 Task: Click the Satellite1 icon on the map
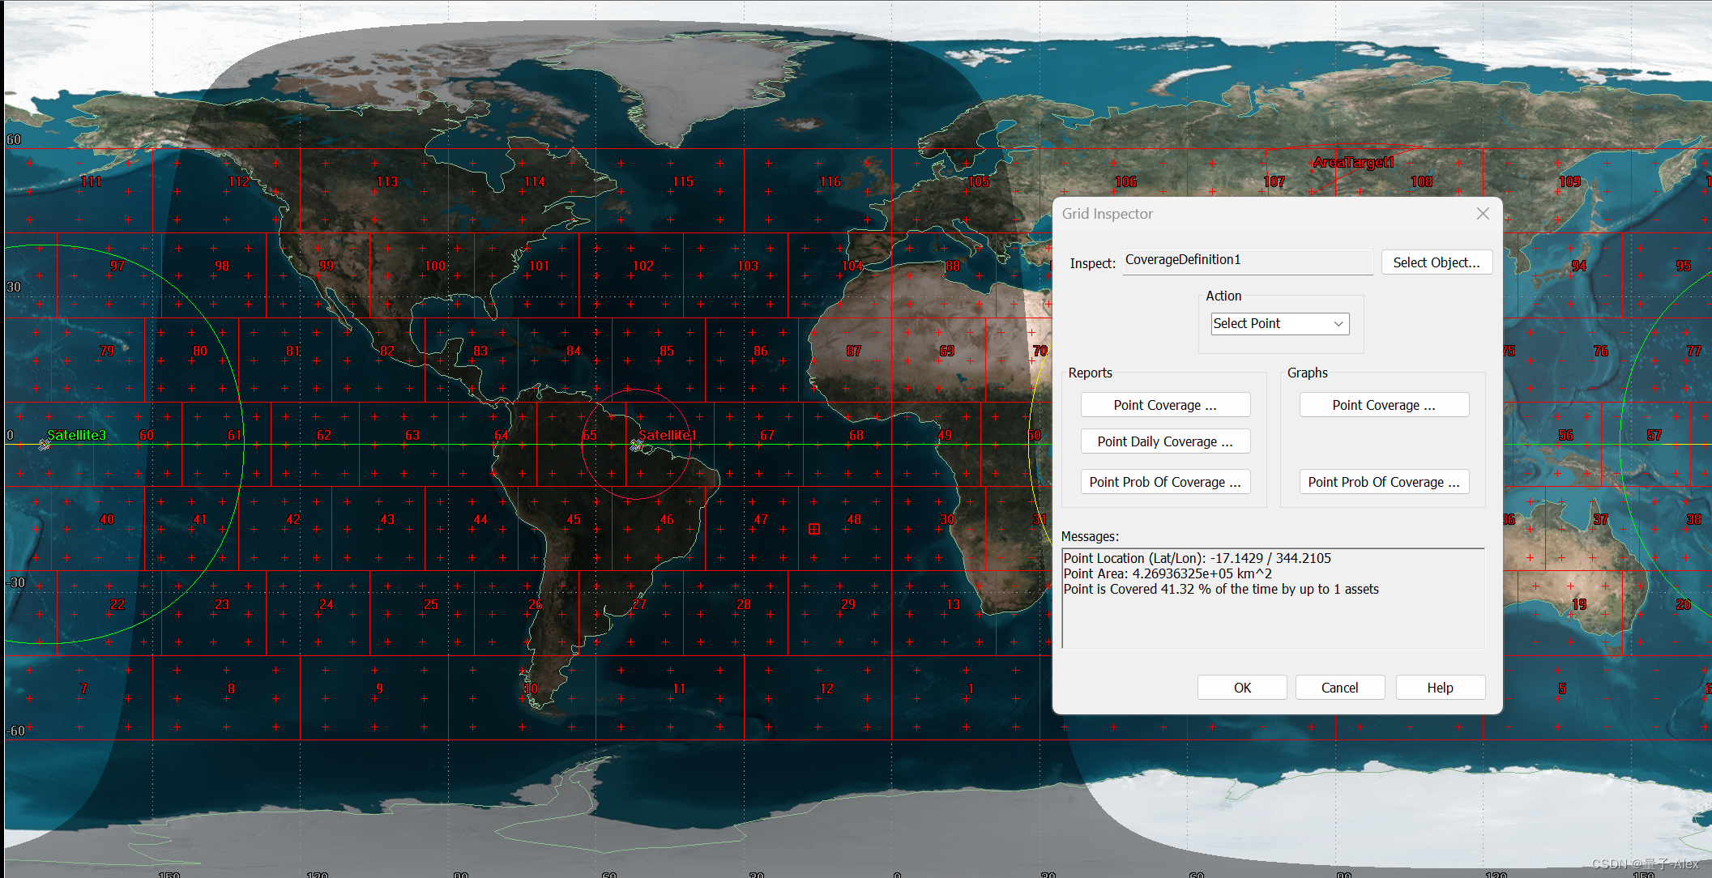[x=636, y=445]
